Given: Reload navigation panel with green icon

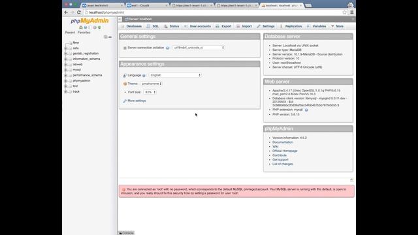Looking at the screenshot, I should point(99,27).
